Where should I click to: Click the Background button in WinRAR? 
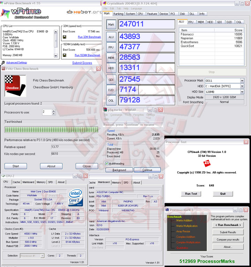(119, 170)
